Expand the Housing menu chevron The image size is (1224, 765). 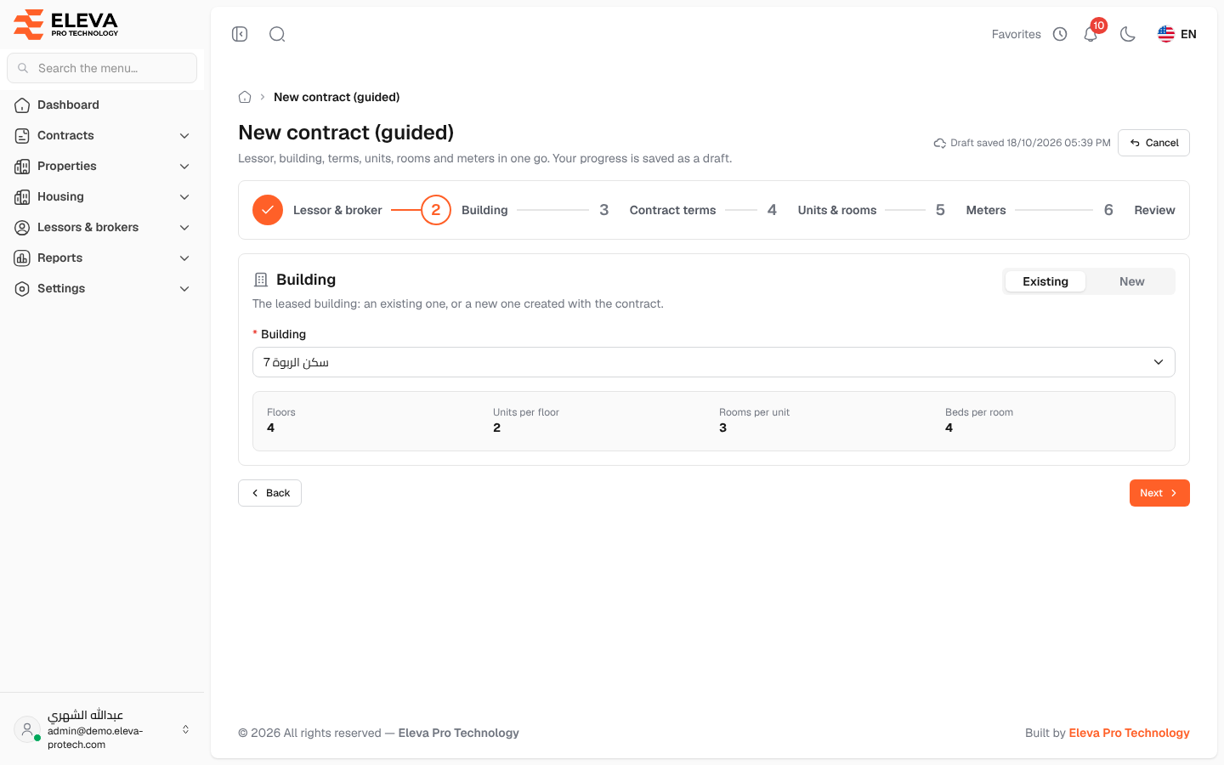click(x=184, y=197)
